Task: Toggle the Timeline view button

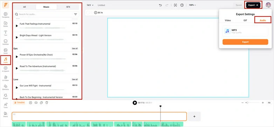Action: point(19,103)
